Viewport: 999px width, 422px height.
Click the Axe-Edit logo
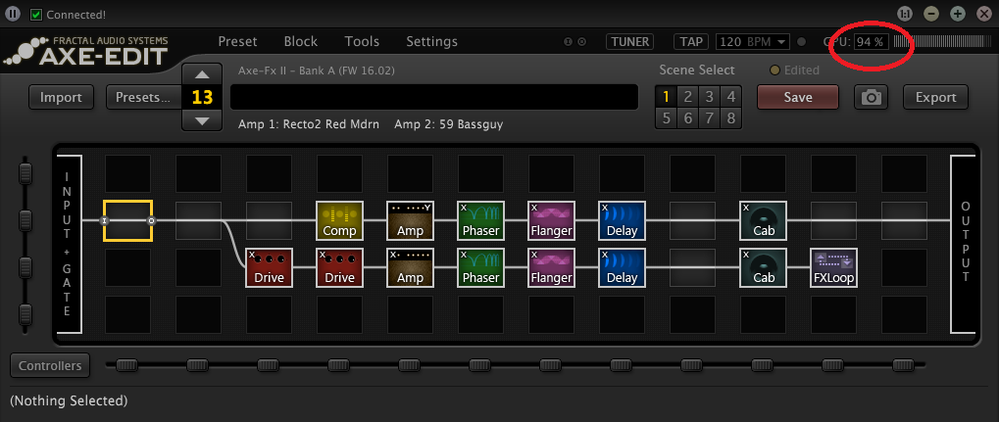(86, 51)
